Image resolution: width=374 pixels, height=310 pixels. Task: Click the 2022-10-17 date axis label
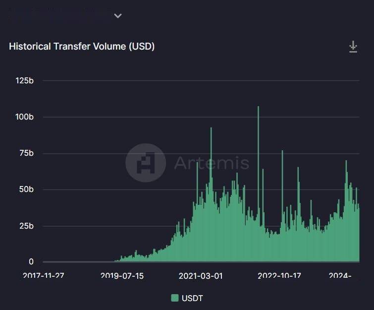(279, 276)
